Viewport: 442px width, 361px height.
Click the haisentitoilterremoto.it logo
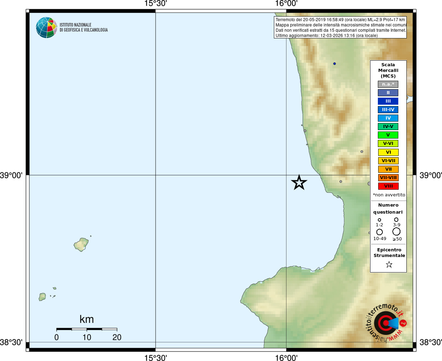click(386, 323)
